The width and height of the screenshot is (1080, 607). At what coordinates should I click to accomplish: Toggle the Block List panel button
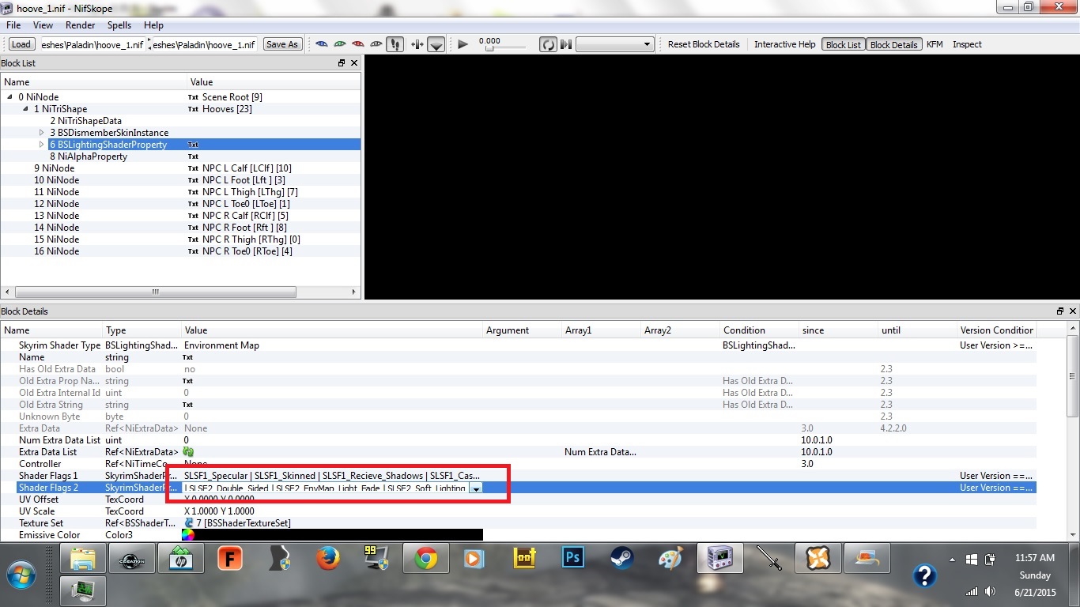point(843,44)
